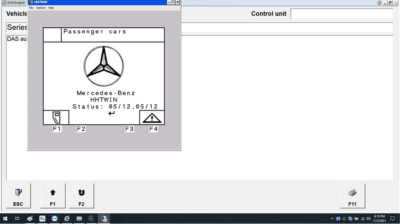Click the enter arrow symbol in HHTWIN
The width and height of the screenshot is (400, 224).
click(x=111, y=113)
